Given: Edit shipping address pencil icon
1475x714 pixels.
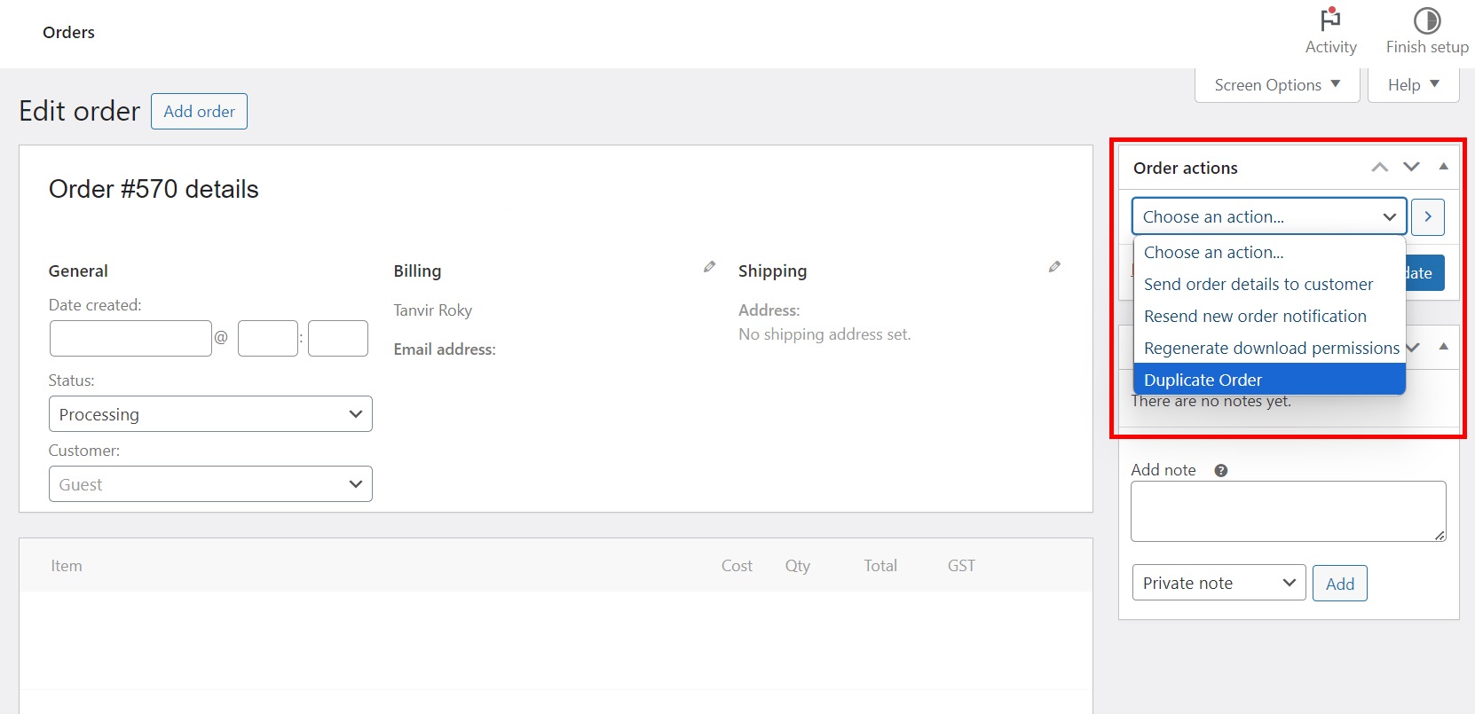Looking at the screenshot, I should pyautogui.click(x=1054, y=267).
